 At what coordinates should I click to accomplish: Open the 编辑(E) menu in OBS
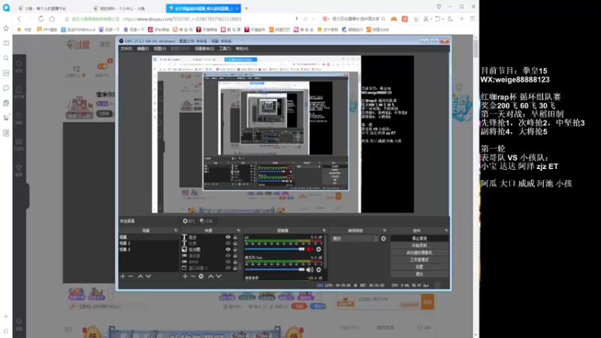143,49
